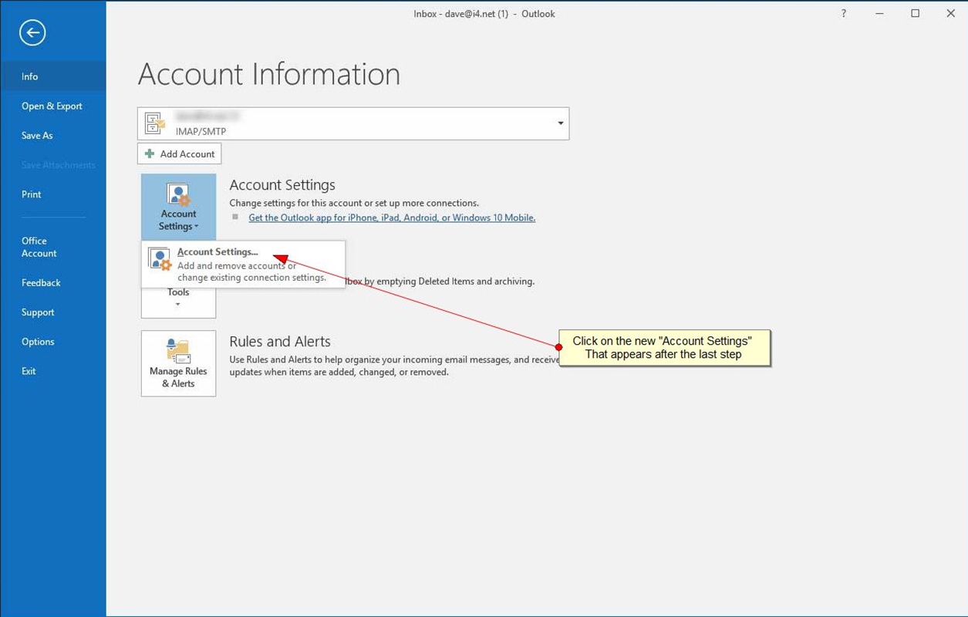Expand the Tools dropdown button

pos(178,297)
